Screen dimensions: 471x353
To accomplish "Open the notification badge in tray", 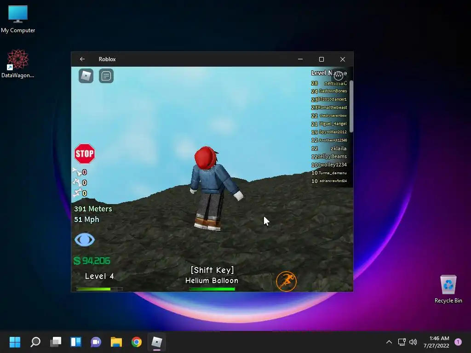I will pyautogui.click(x=458, y=342).
